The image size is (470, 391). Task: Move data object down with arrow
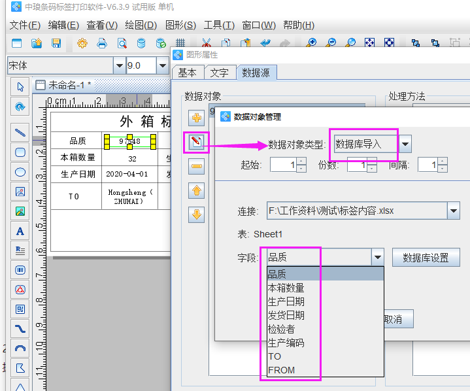[196, 214]
